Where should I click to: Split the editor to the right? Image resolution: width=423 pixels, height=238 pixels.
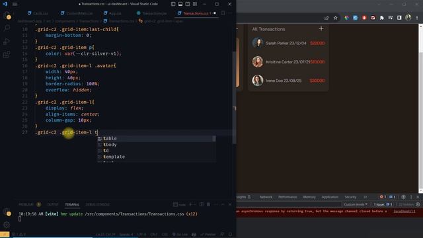(223, 13)
